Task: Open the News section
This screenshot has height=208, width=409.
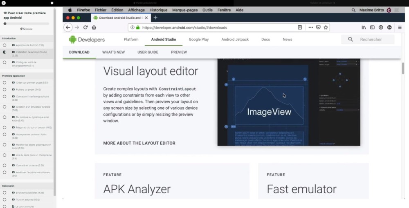Action: point(288,40)
